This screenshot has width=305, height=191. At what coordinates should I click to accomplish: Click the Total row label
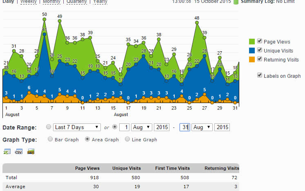click(11, 178)
